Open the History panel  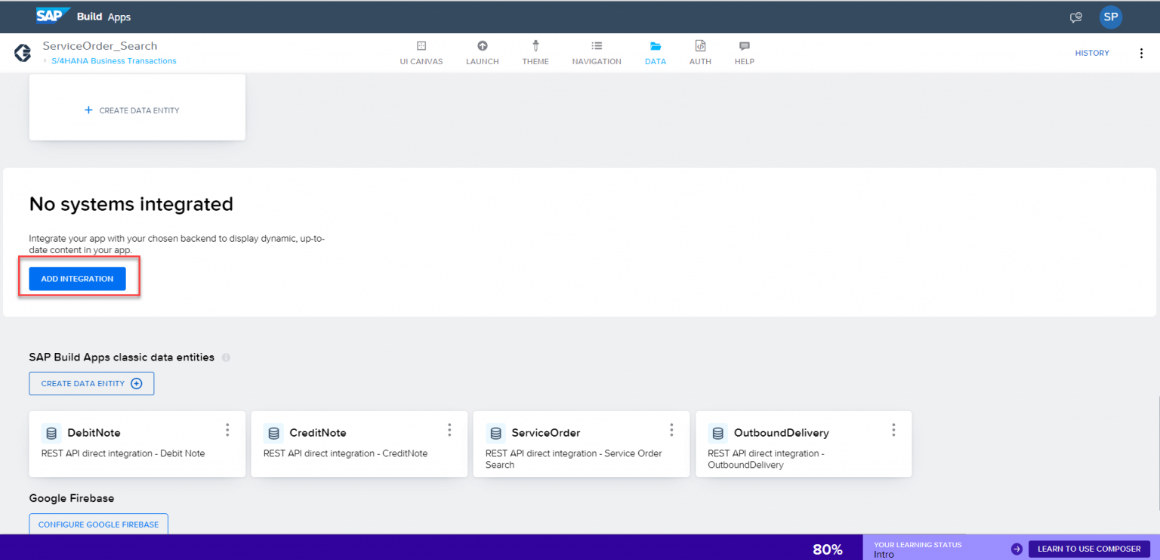tap(1092, 52)
